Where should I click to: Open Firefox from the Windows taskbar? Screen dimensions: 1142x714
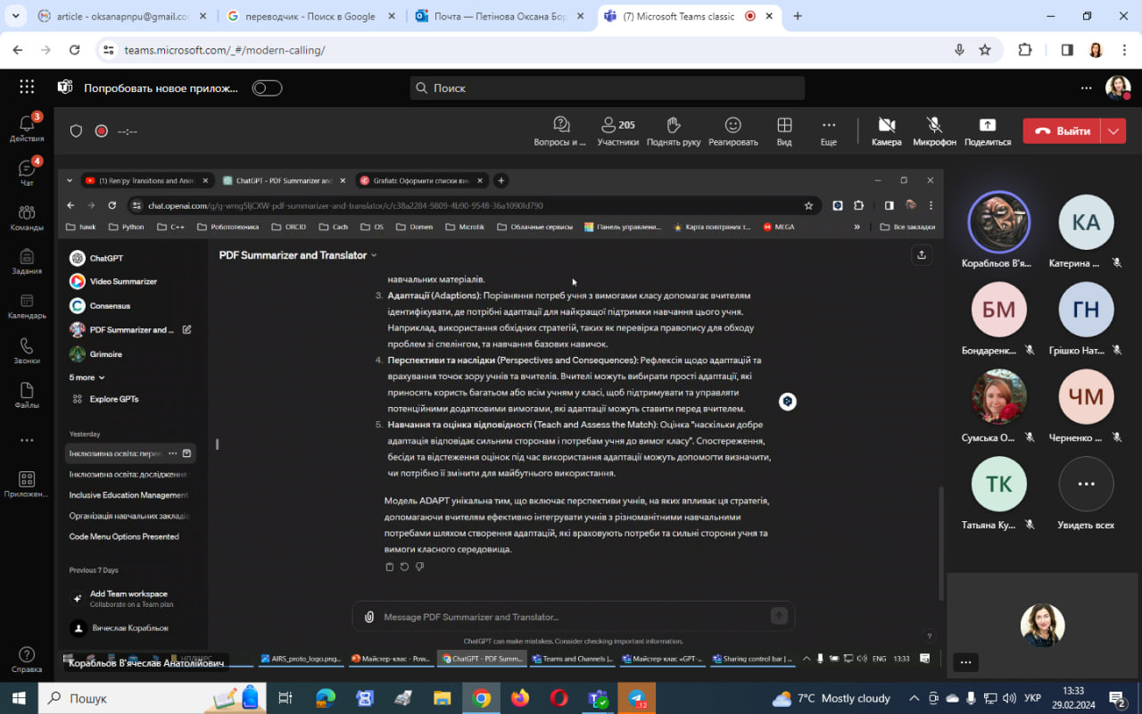pyautogui.click(x=520, y=698)
